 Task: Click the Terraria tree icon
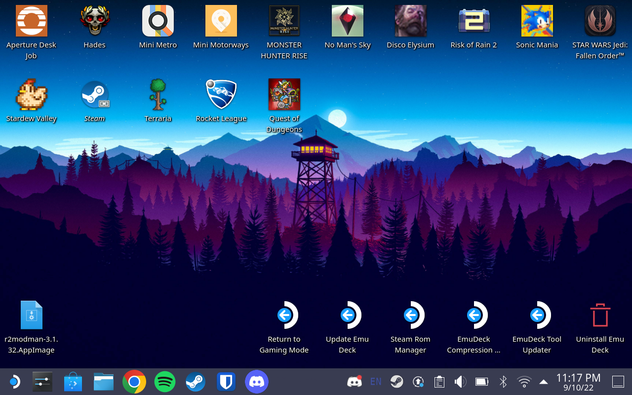pyautogui.click(x=158, y=94)
